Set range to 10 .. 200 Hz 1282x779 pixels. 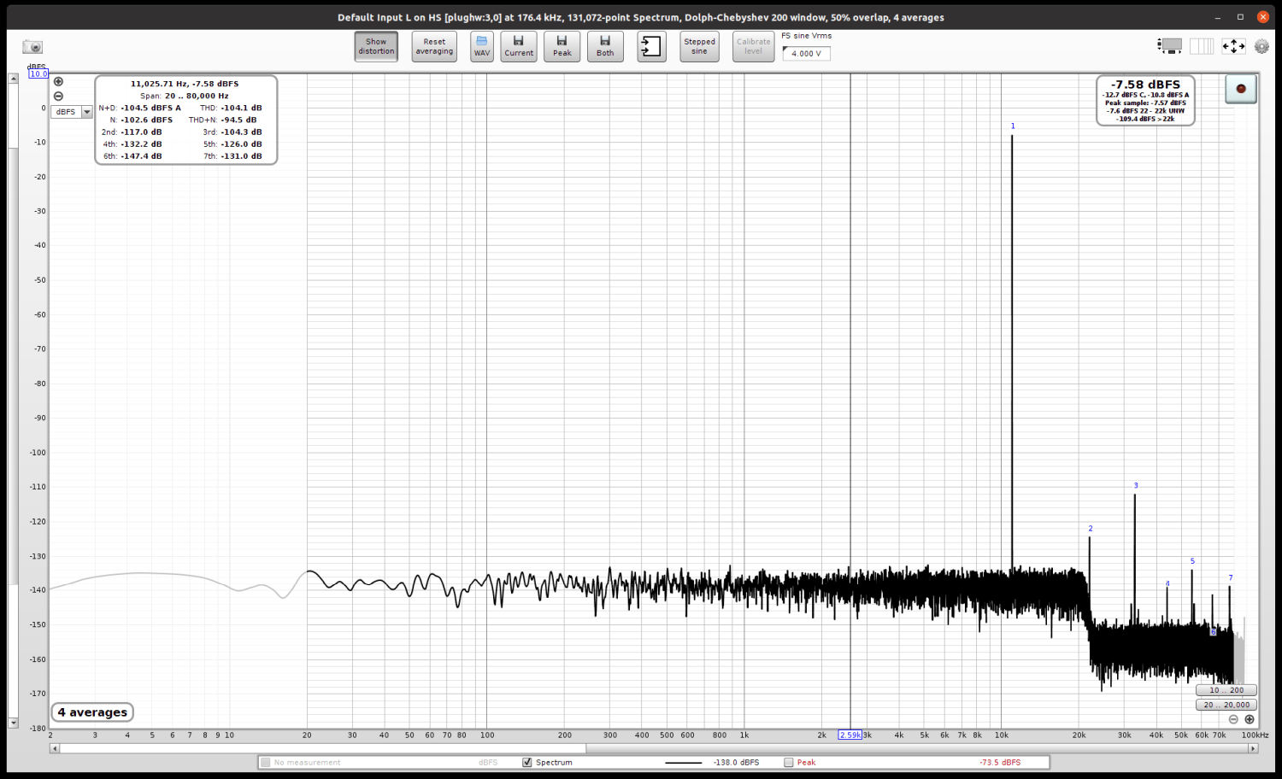(x=1226, y=690)
